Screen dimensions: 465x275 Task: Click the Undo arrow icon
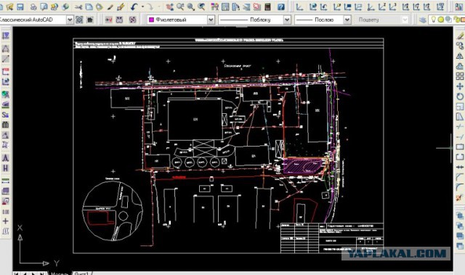point(134,7)
